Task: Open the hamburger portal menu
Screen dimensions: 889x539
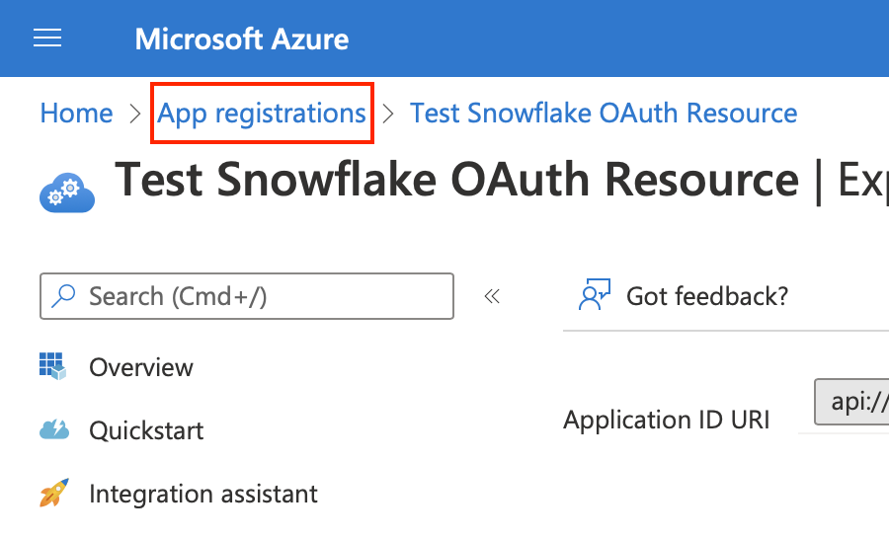Action: 47,38
